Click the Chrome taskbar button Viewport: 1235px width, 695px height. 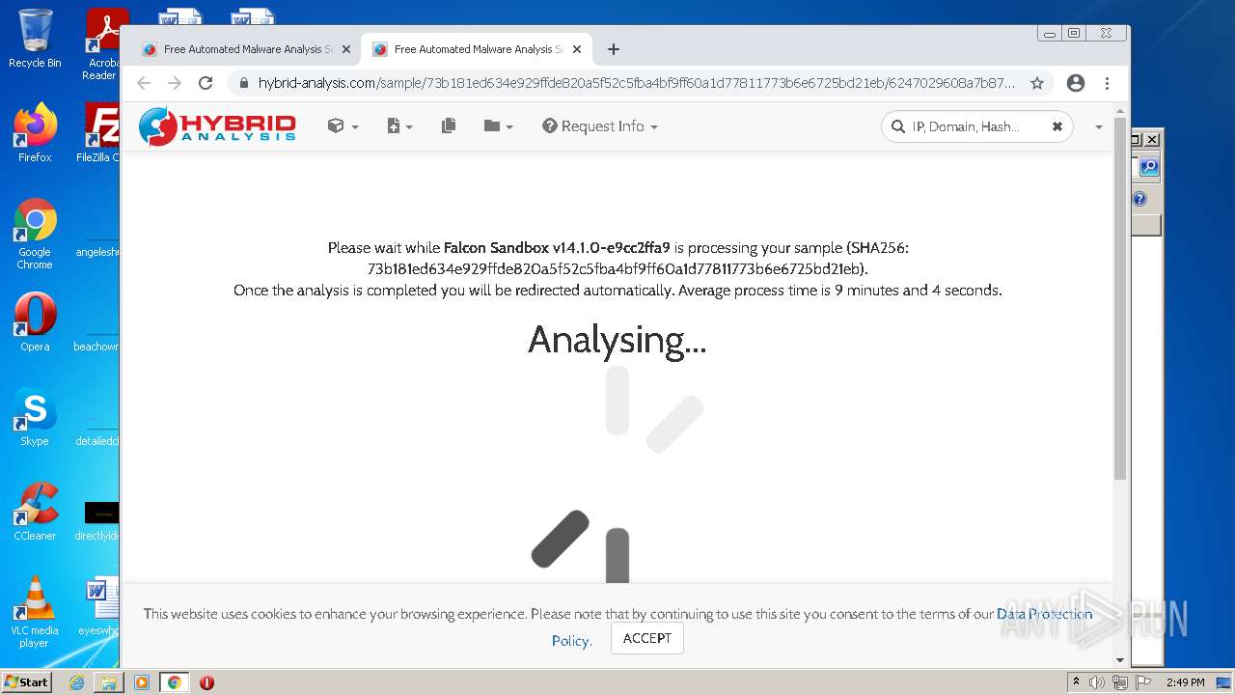click(x=175, y=682)
